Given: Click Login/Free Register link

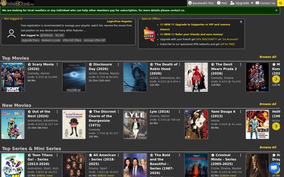Looking at the screenshot, I should [120, 21].
